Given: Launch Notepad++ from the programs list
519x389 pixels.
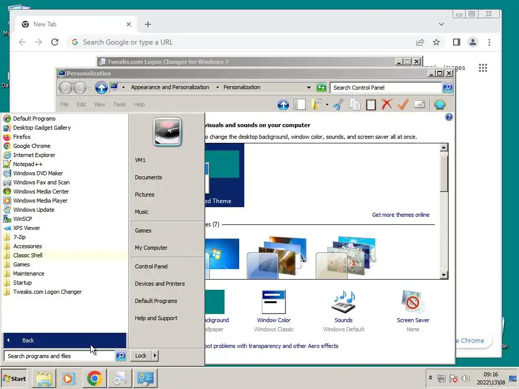Looking at the screenshot, I should click(65, 164).
